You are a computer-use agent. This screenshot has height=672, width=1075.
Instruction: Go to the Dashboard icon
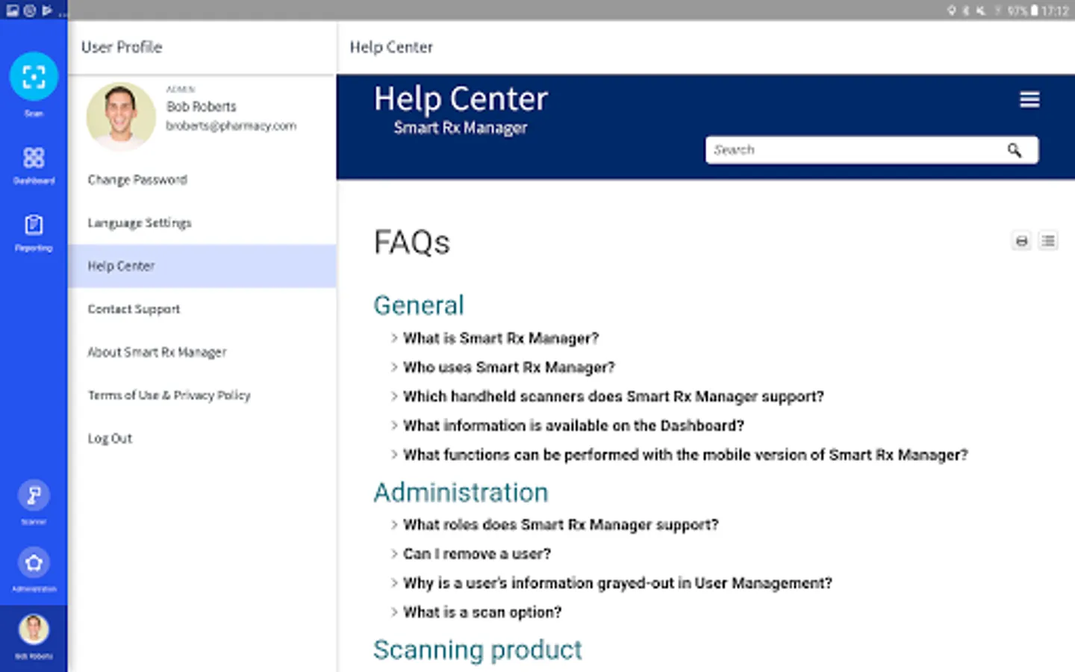click(34, 158)
